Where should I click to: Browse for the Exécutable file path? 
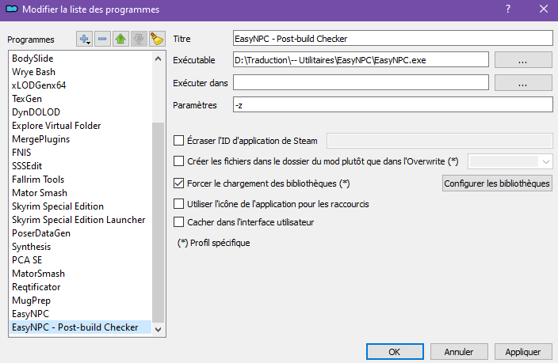522,59
